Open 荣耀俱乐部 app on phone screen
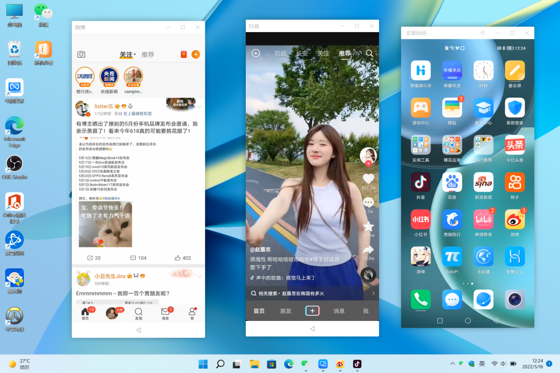 (x=421, y=71)
